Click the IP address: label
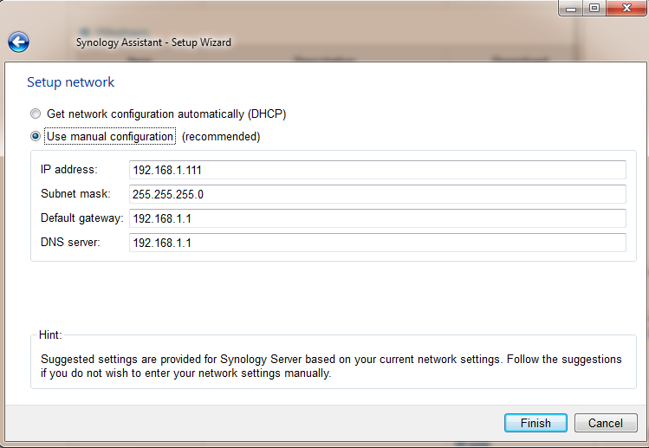 click(x=69, y=169)
